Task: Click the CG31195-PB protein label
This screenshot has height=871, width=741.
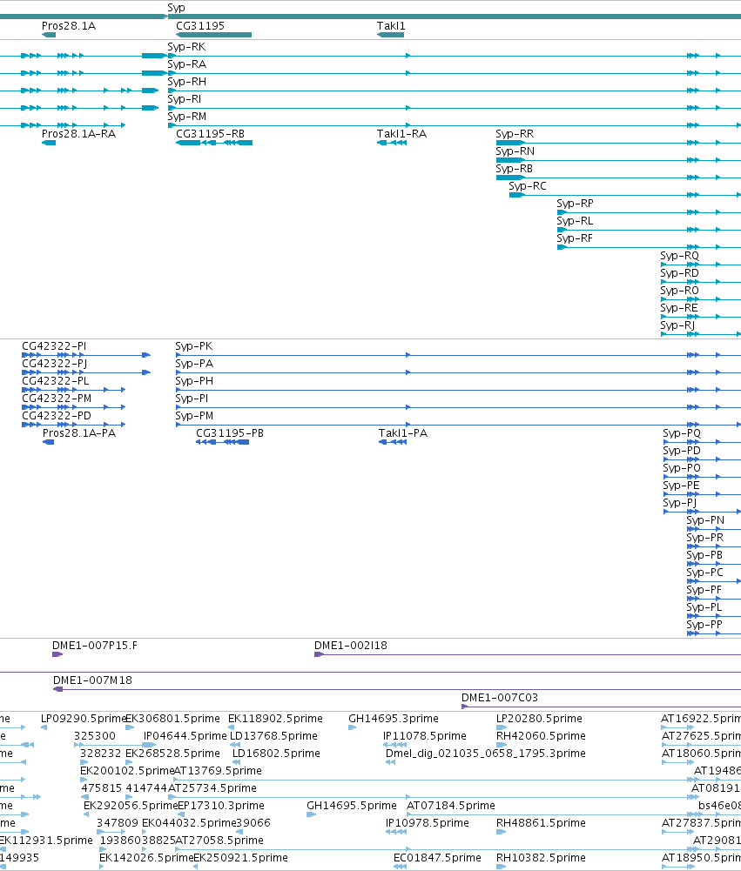Action: point(230,433)
